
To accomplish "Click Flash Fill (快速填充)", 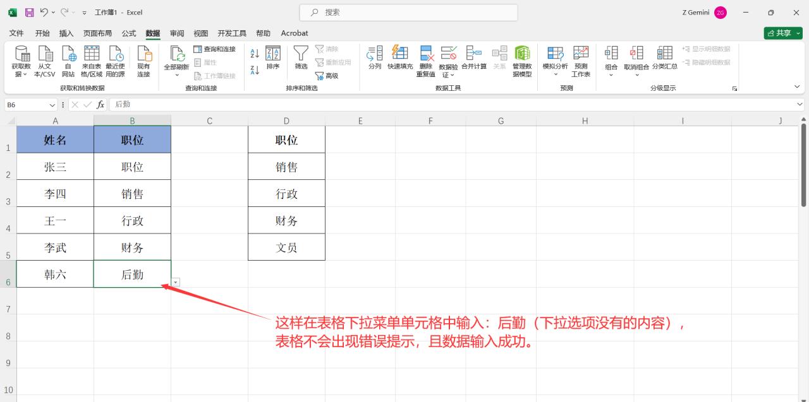I will point(400,58).
